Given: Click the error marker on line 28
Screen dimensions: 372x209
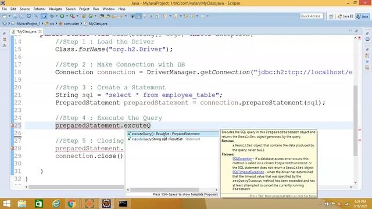Looking at the screenshot, I should tap(12, 149).
